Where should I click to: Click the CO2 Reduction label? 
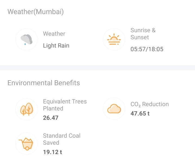pyautogui.click(x=149, y=104)
